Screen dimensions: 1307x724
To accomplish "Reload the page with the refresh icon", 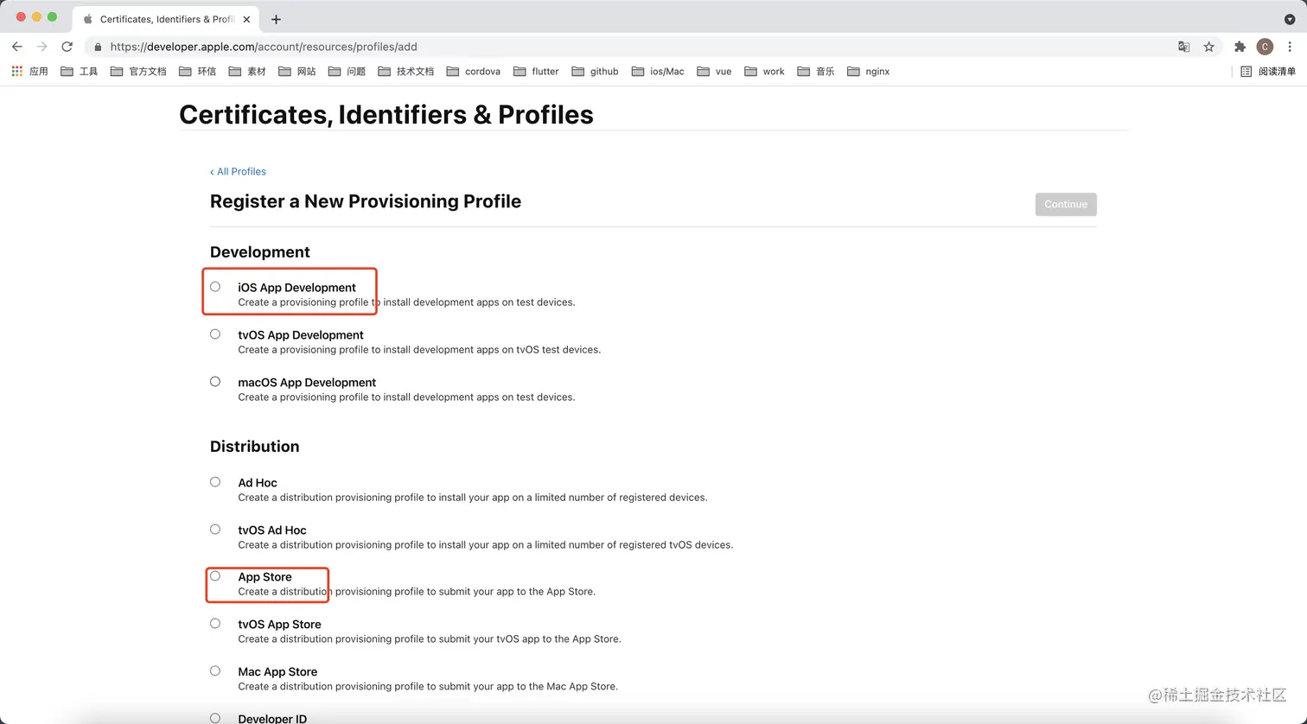I will tap(67, 47).
